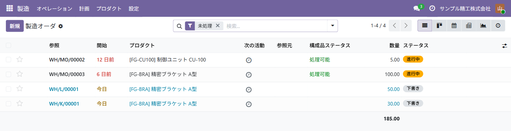Go to previous page of records
511x131 pixels.
pos(395,25)
